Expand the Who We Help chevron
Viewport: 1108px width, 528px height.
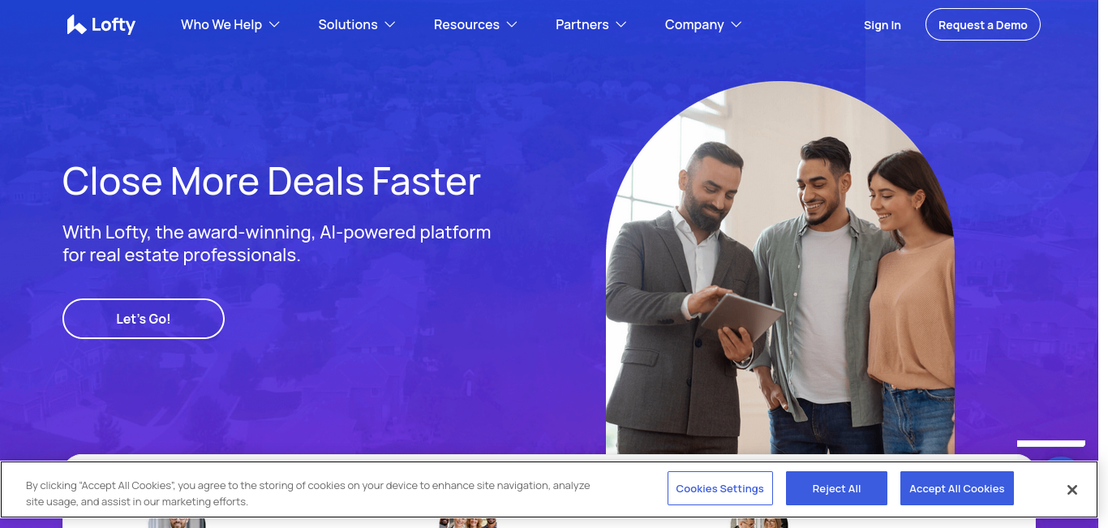pos(274,25)
